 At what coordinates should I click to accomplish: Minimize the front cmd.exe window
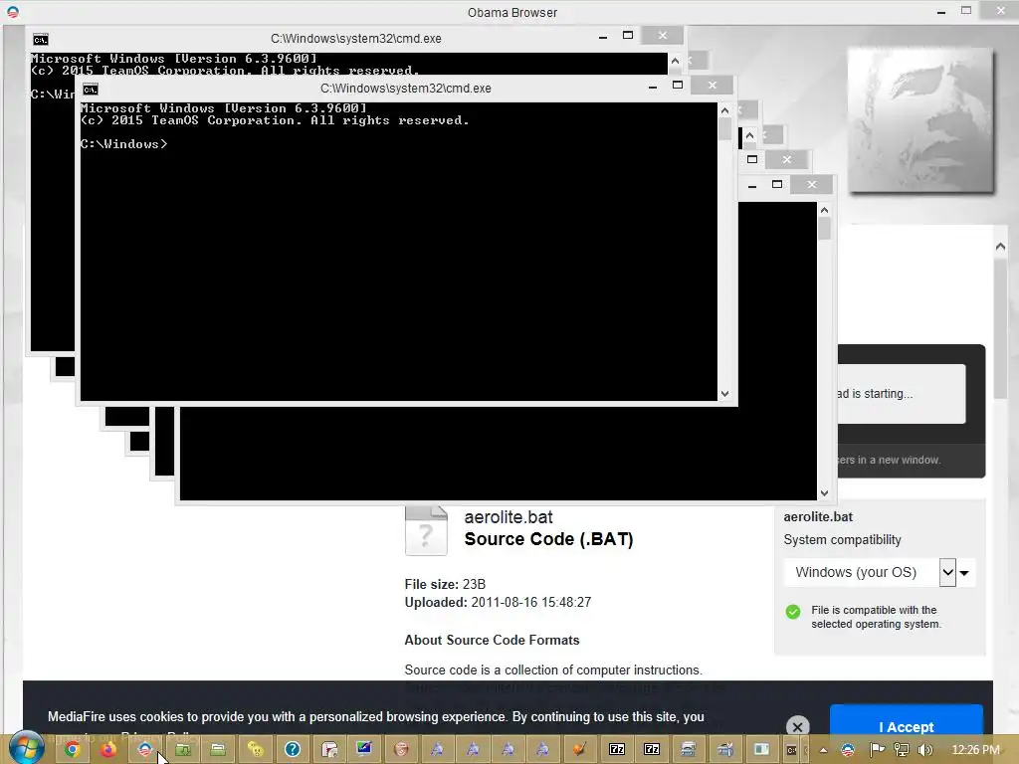[x=653, y=86]
